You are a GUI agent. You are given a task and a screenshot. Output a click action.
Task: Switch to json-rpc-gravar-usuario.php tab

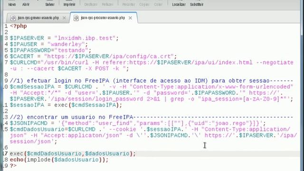(x=38, y=18)
